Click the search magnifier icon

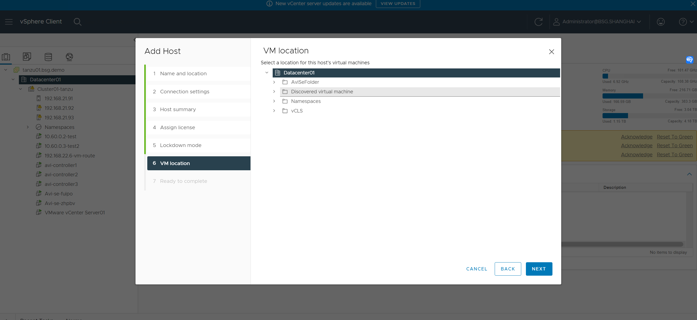[x=77, y=22]
